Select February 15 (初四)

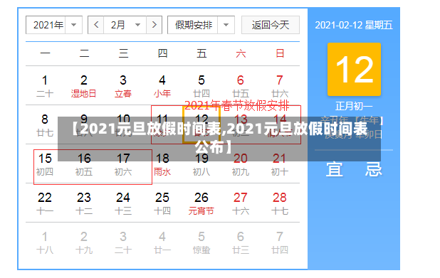(x=45, y=164)
